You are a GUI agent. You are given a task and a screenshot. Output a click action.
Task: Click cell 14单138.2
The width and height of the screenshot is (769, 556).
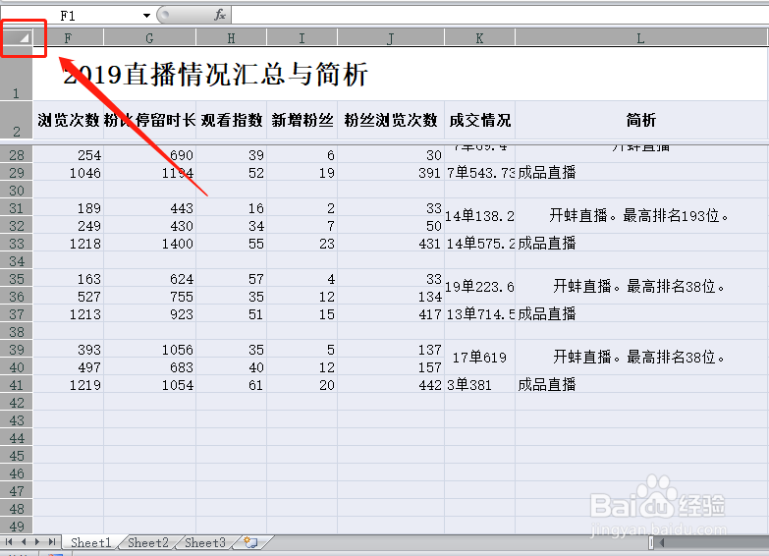tap(479, 216)
